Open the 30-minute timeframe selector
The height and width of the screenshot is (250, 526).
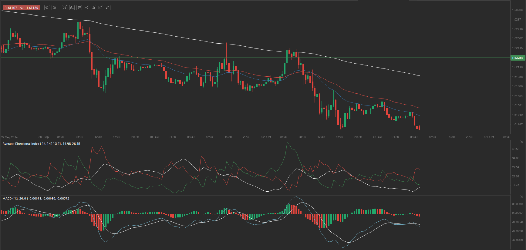[x=65, y=8]
